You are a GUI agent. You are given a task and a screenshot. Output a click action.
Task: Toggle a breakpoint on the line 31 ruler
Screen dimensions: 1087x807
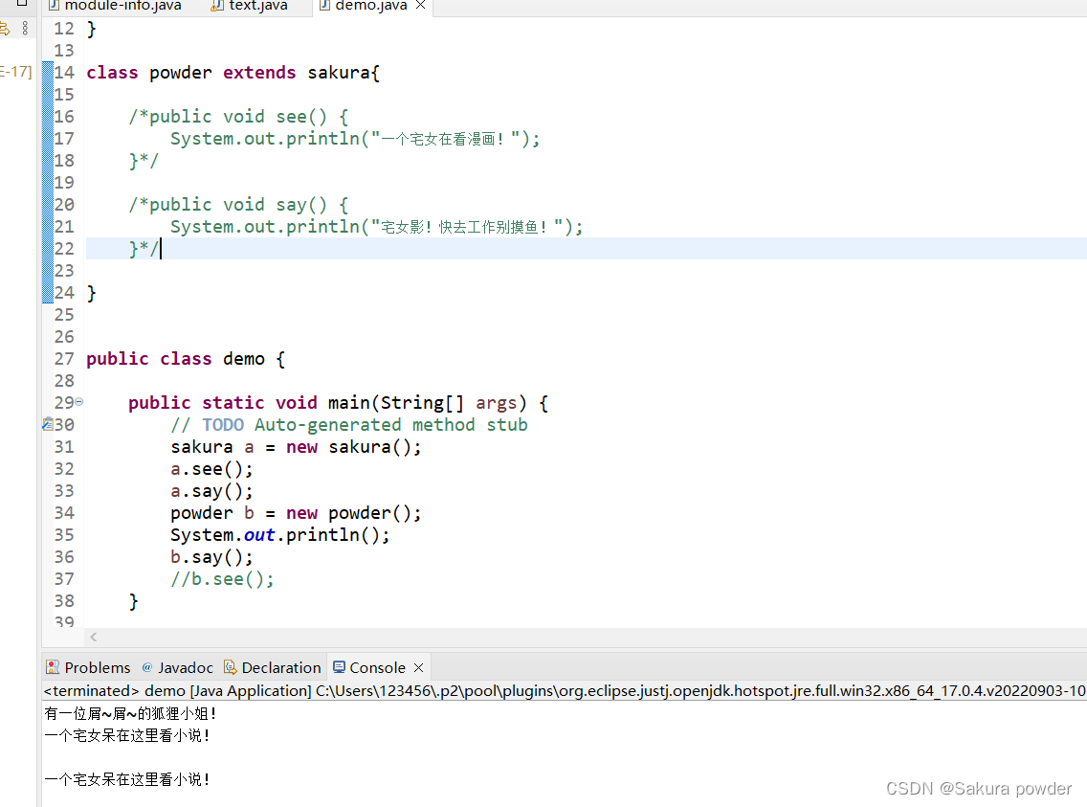coord(46,446)
